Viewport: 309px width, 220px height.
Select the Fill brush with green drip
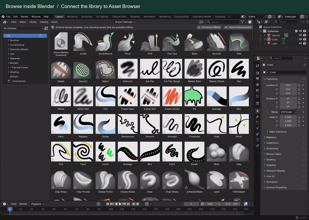[194, 99]
